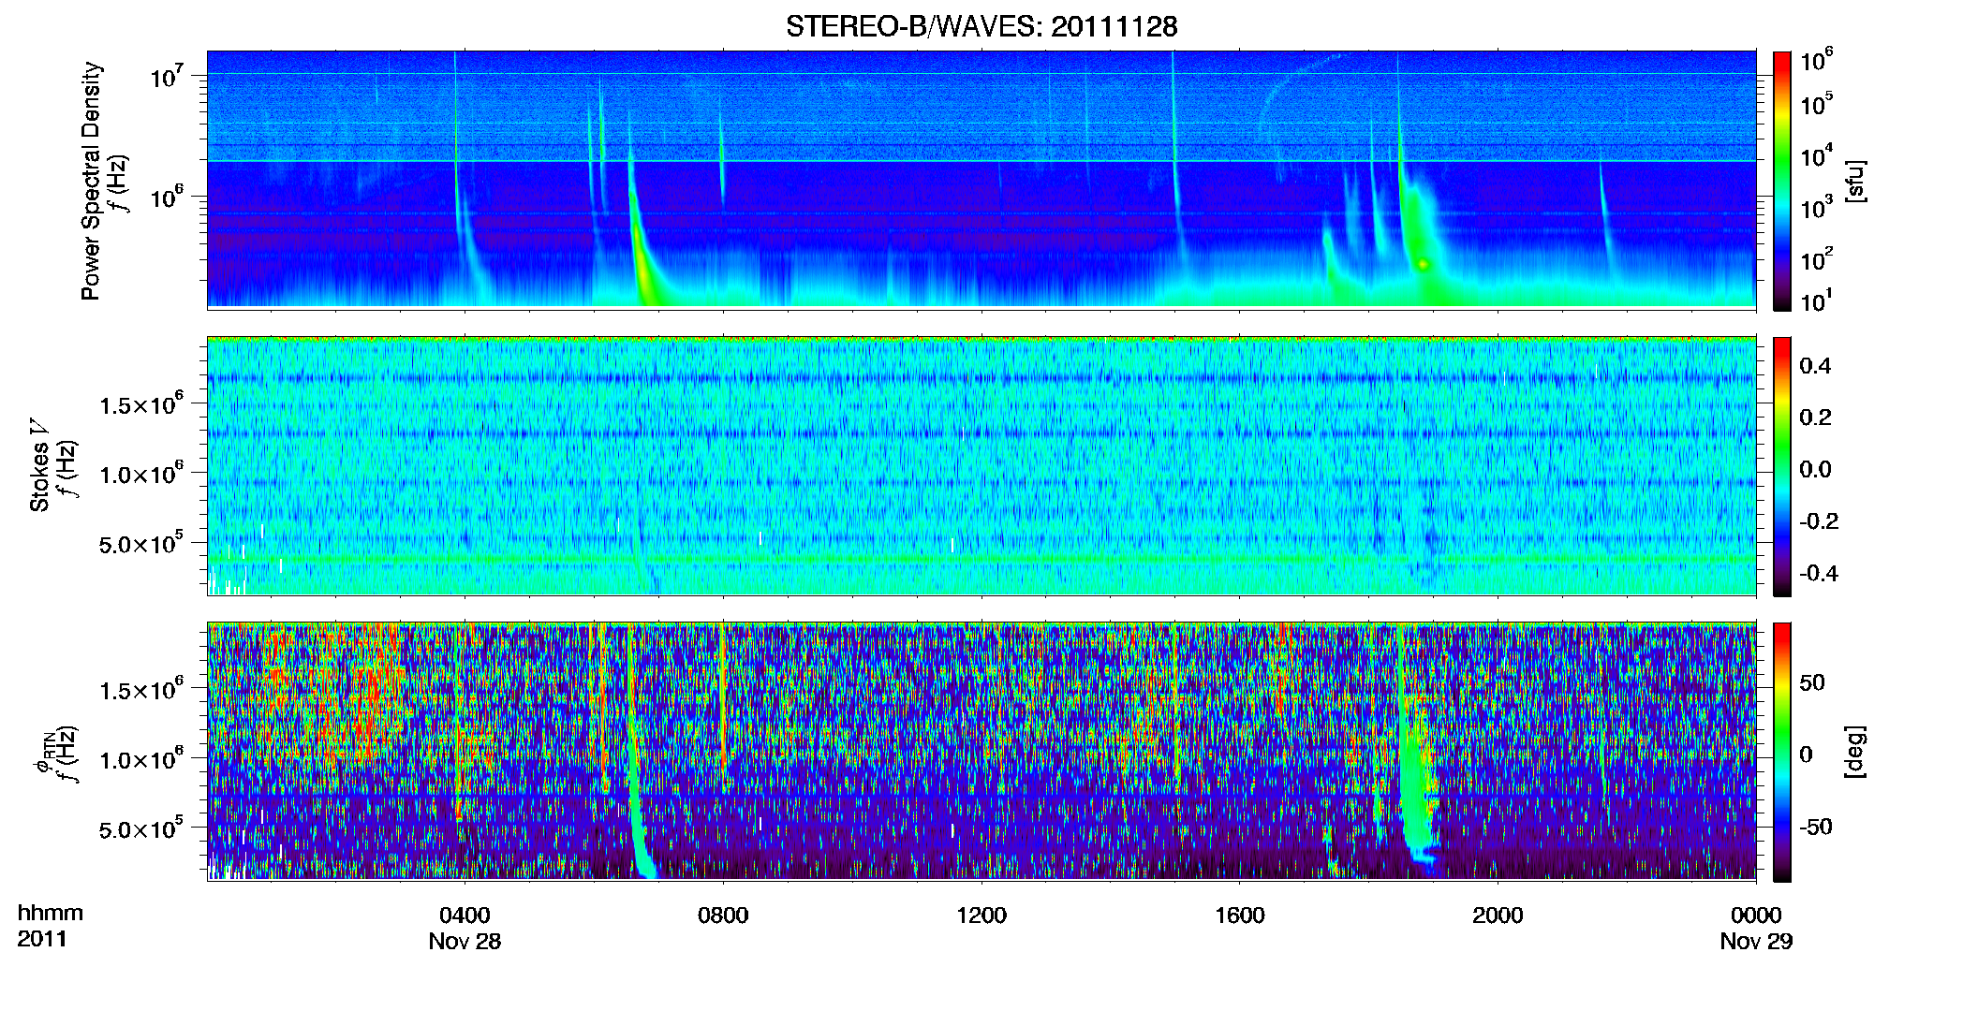Image resolution: width=1963 pixels, height=1011 pixels.
Task: Select the 0.2 label on the Stokes V color bar
Action: (1815, 418)
